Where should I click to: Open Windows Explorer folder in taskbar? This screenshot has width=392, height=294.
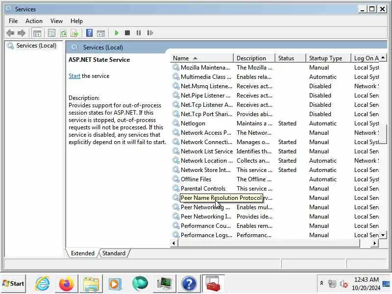click(x=91, y=284)
